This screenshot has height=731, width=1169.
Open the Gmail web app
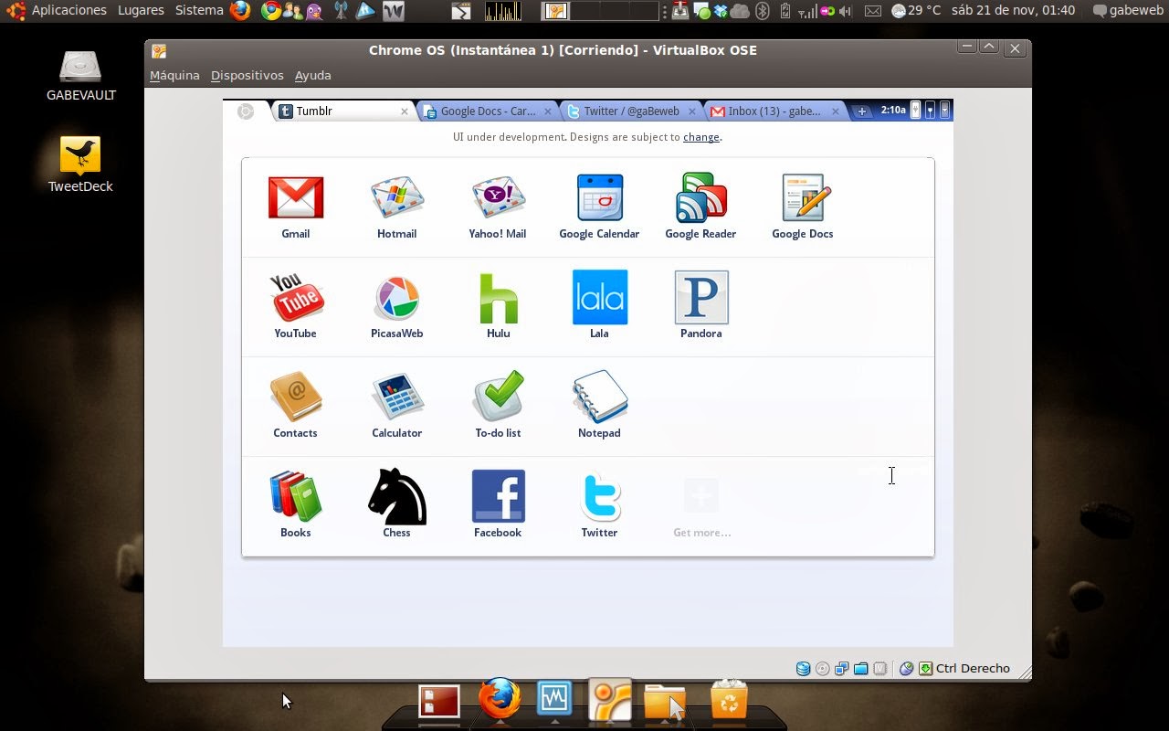295,197
